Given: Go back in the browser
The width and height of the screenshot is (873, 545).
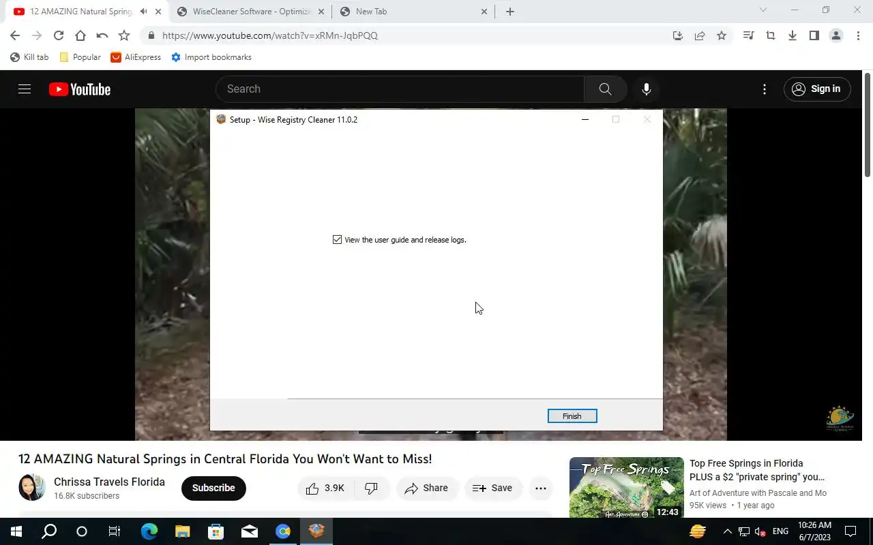Looking at the screenshot, I should click(x=15, y=35).
